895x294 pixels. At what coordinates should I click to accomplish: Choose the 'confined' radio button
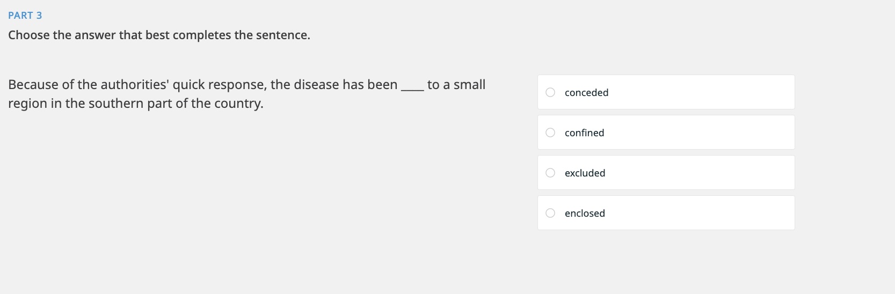tap(550, 133)
